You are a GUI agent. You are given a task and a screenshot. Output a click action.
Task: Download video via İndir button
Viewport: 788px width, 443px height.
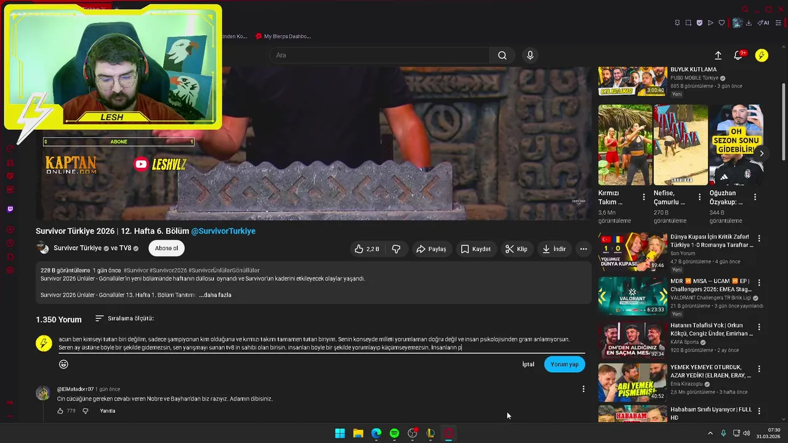(553, 249)
